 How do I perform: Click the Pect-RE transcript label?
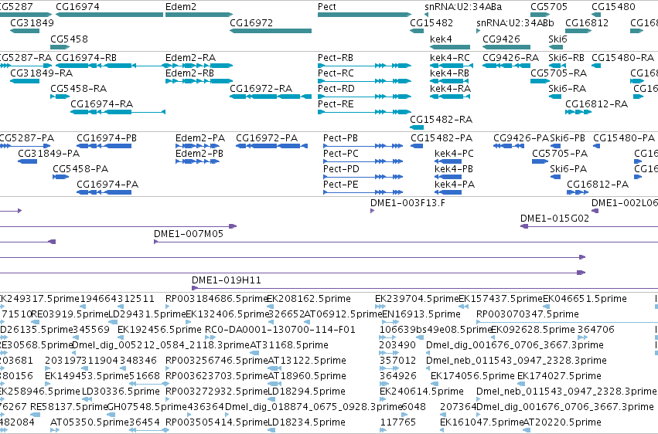(x=336, y=104)
